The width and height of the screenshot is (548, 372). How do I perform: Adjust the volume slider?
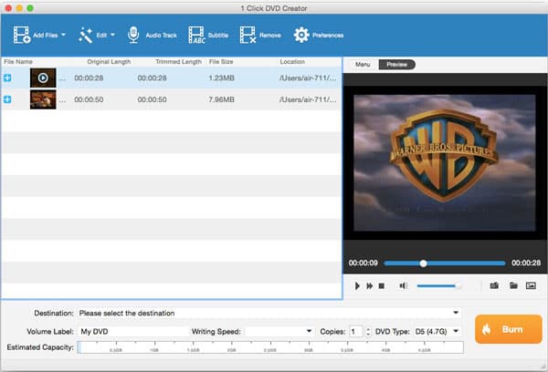[x=439, y=285]
